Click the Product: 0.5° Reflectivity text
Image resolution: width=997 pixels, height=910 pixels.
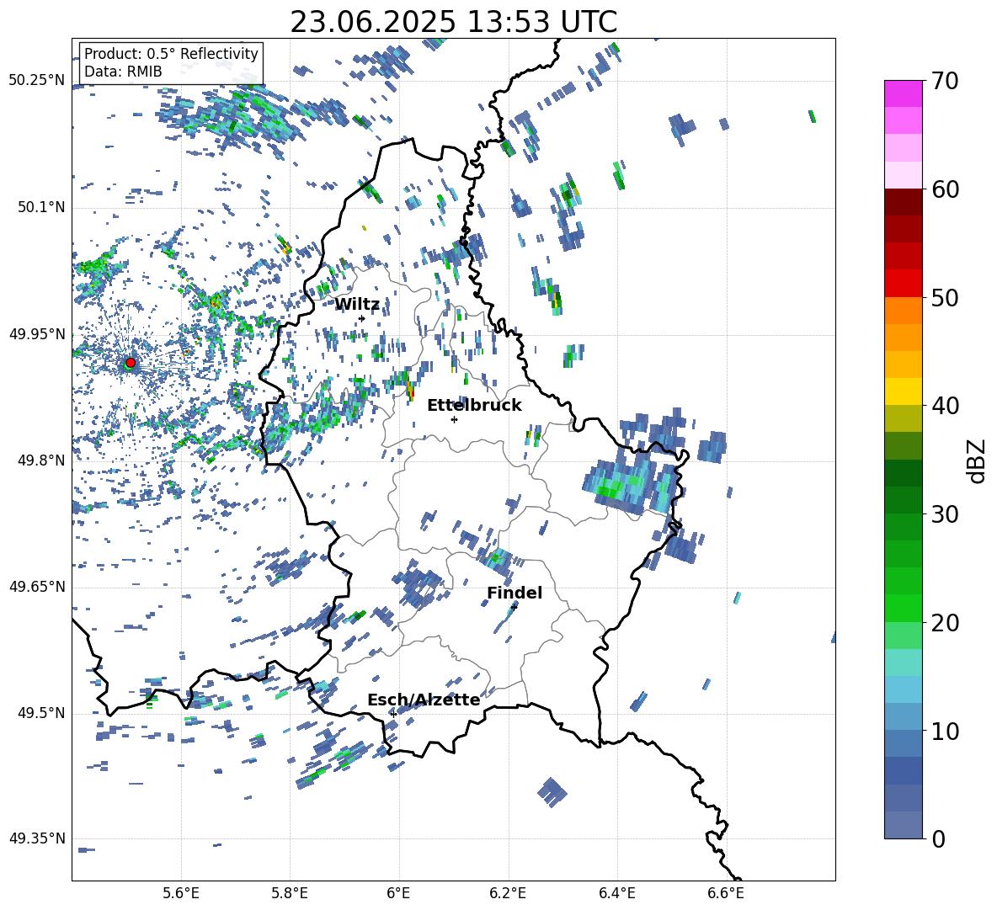pos(171,53)
